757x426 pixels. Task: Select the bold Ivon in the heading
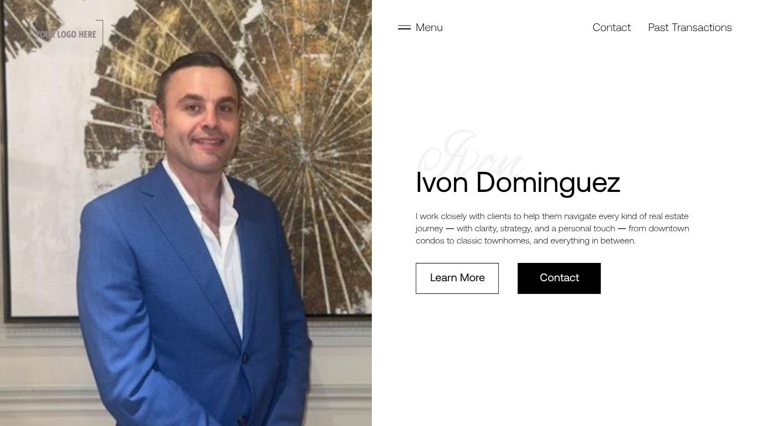click(442, 182)
